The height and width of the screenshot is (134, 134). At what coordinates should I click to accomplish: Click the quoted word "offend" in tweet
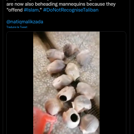(15, 10)
